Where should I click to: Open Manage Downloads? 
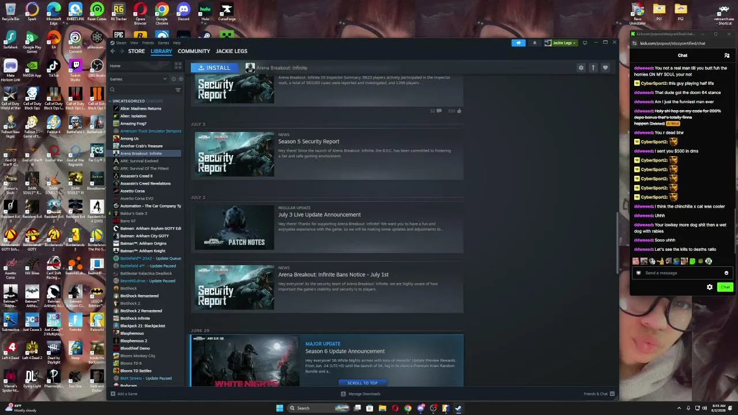coord(360,394)
